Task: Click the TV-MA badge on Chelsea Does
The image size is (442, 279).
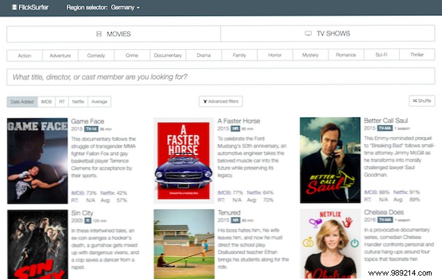Action: click(x=385, y=219)
